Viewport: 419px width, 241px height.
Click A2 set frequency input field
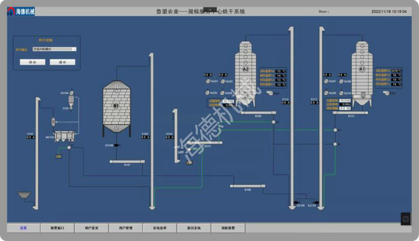tap(228, 101)
